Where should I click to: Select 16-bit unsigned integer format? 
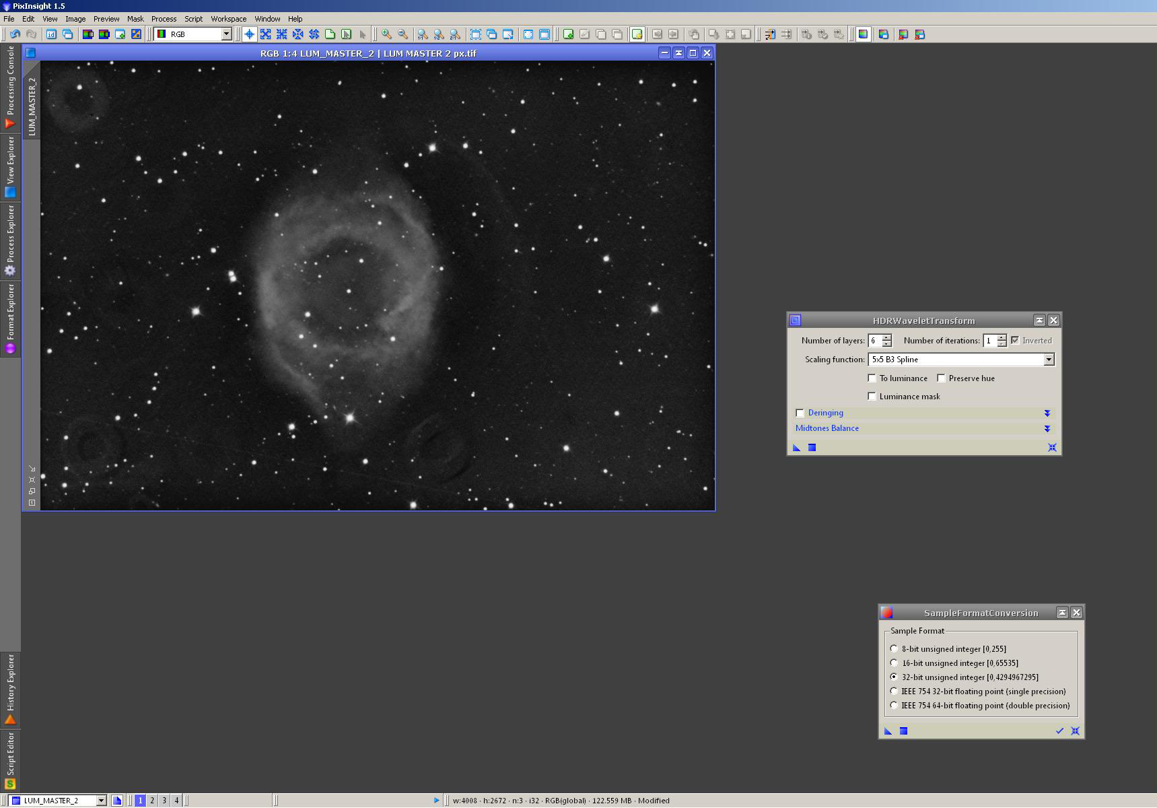point(894,663)
